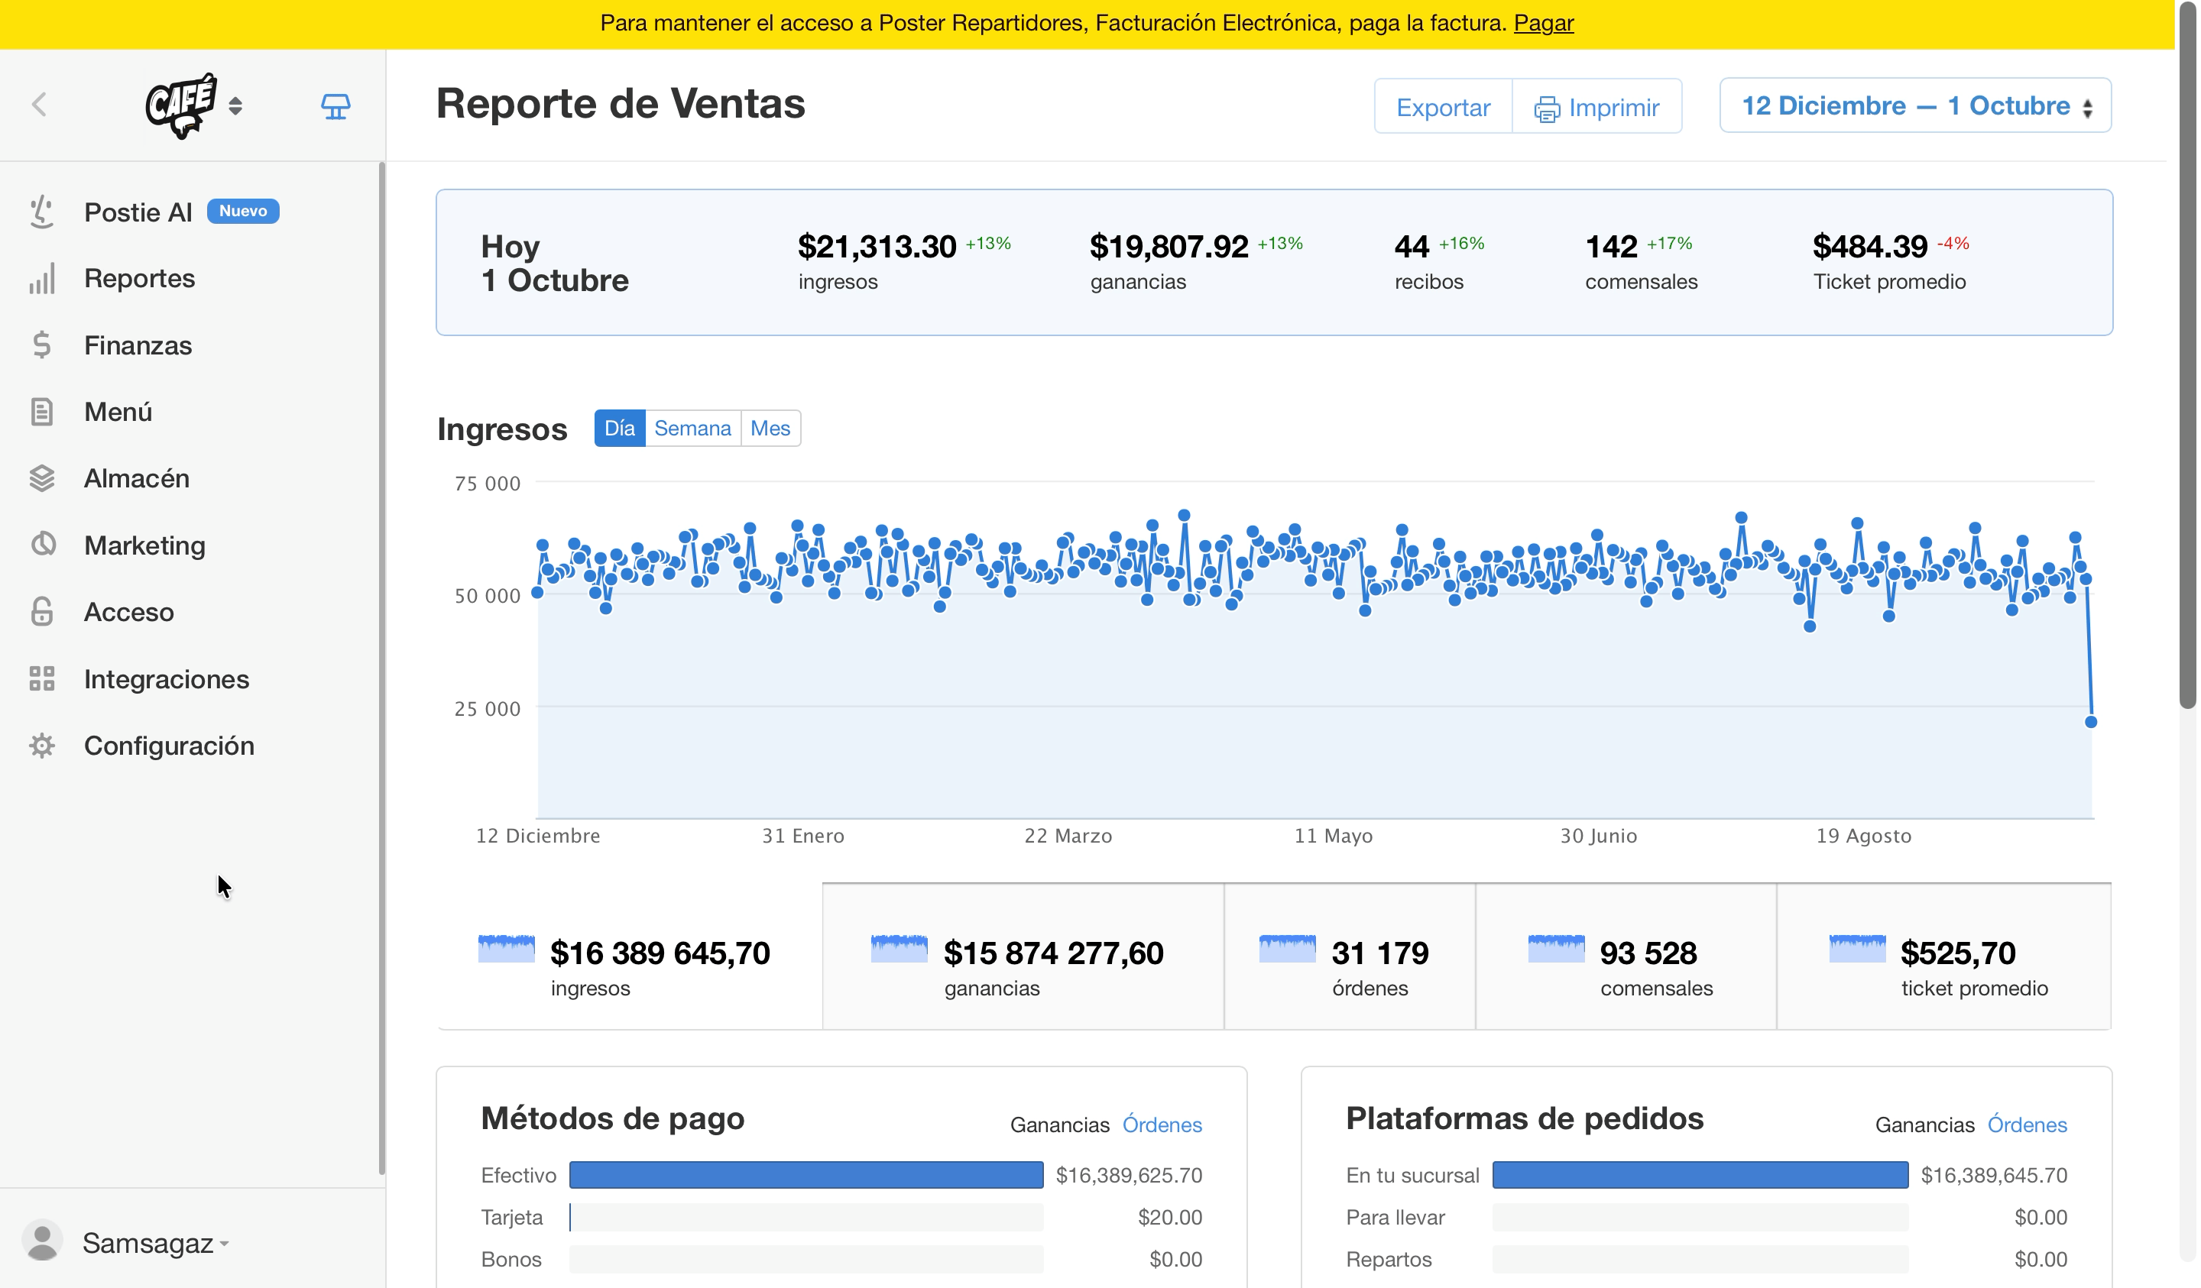Click the Reportes bar chart icon
Screen dimensions: 2201x1288
42,279
